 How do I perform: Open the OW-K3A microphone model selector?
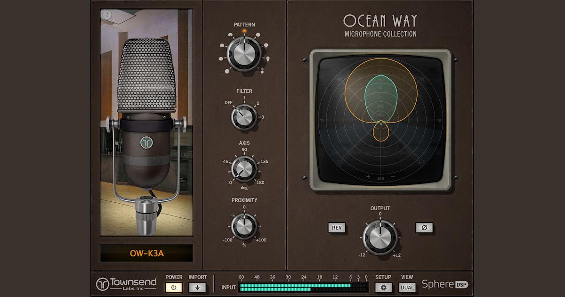(x=146, y=253)
